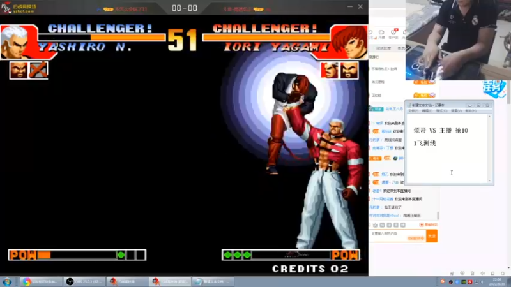Switch to the OBS taskbar button
The image size is (511, 287).
84,282
